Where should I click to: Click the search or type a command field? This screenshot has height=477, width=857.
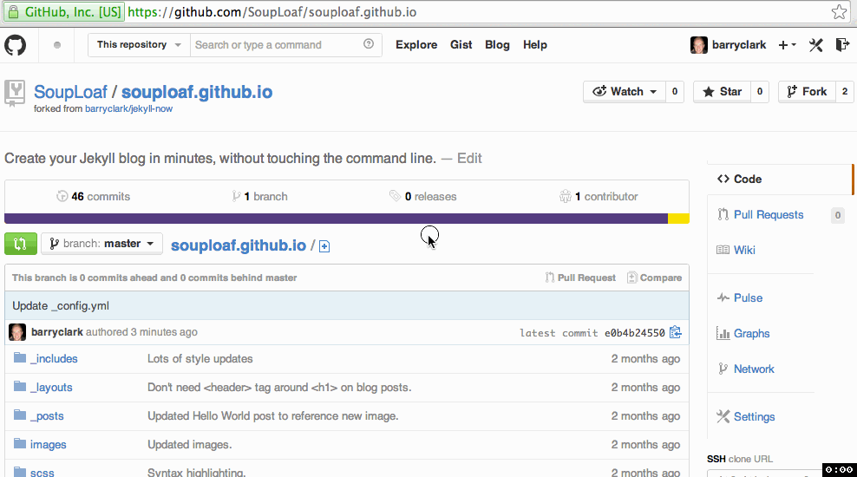pos(278,45)
